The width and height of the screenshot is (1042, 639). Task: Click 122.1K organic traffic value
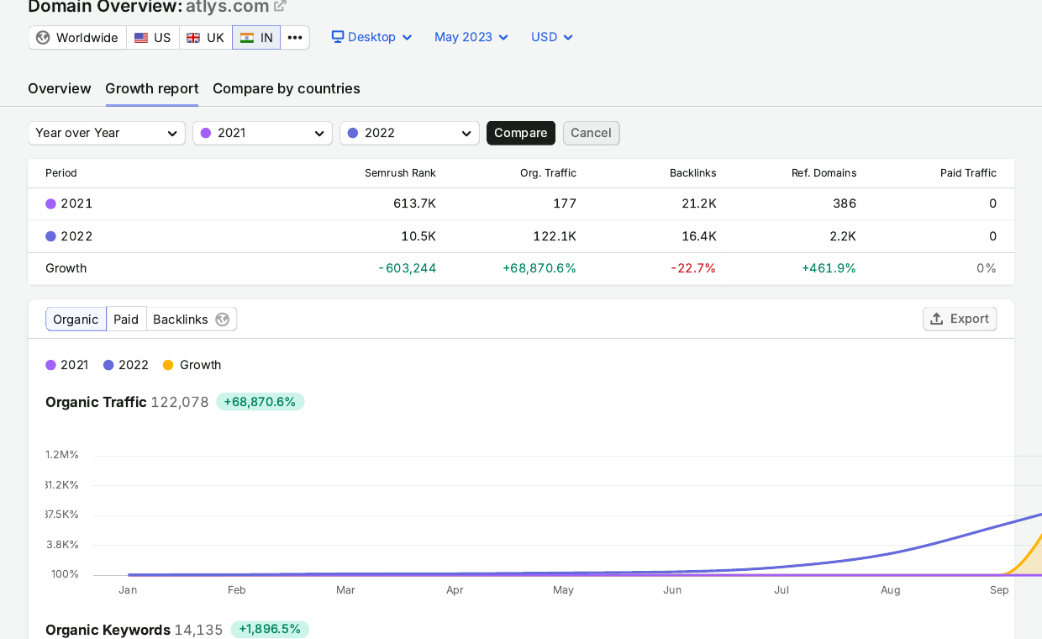555,236
